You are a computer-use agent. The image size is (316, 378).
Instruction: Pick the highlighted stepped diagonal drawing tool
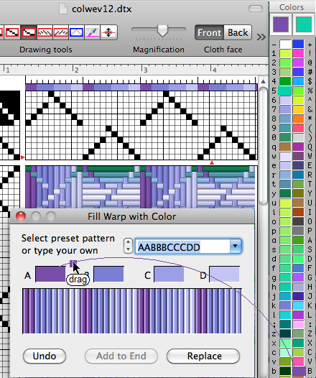[29, 32]
